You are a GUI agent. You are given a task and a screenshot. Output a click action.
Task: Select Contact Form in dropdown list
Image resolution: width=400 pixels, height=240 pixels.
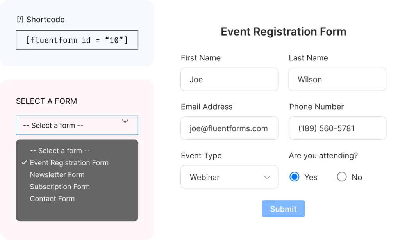[x=52, y=199]
